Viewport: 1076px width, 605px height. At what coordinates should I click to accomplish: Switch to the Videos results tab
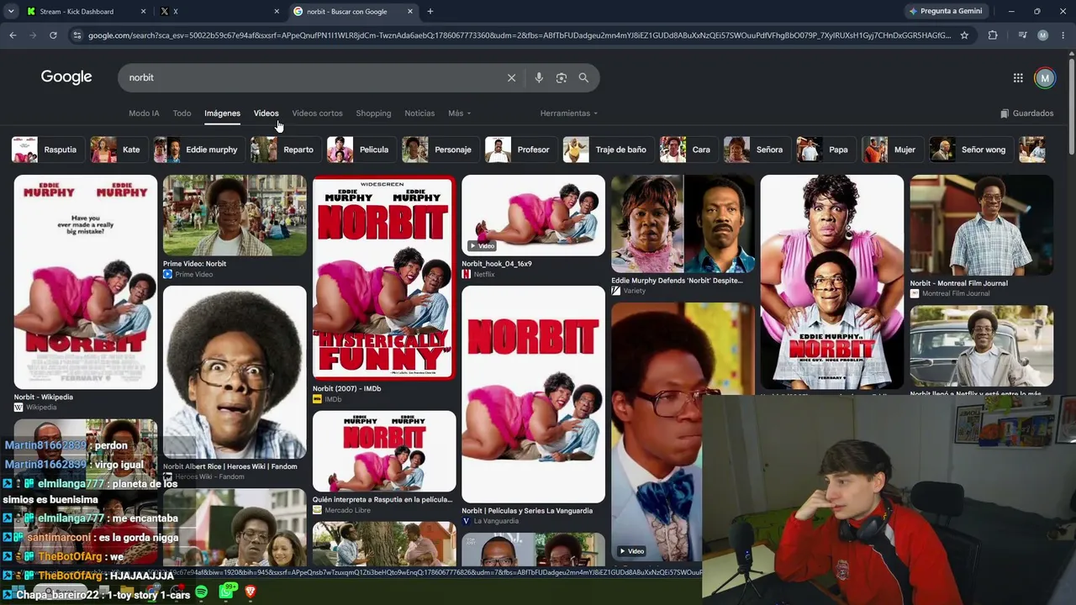tap(266, 113)
